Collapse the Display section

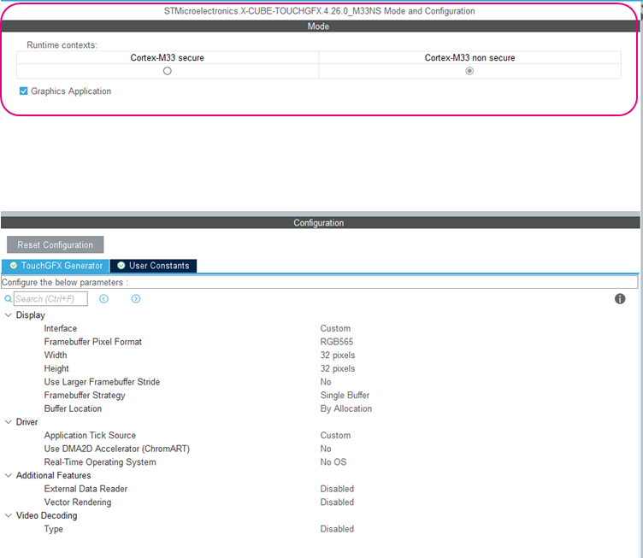8,315
